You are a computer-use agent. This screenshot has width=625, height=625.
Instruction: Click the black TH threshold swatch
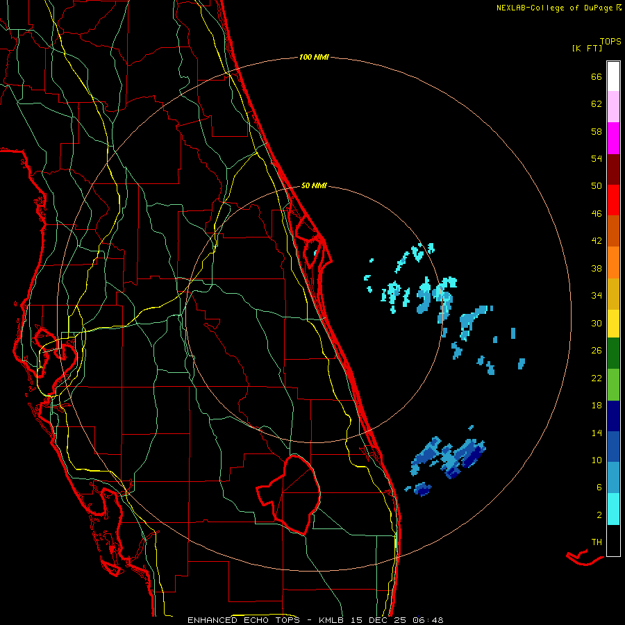(613, 540)
